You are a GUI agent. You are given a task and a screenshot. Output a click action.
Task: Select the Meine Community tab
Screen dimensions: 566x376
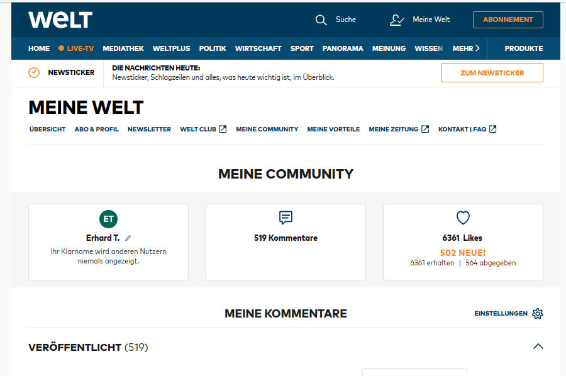click(267, 129)
